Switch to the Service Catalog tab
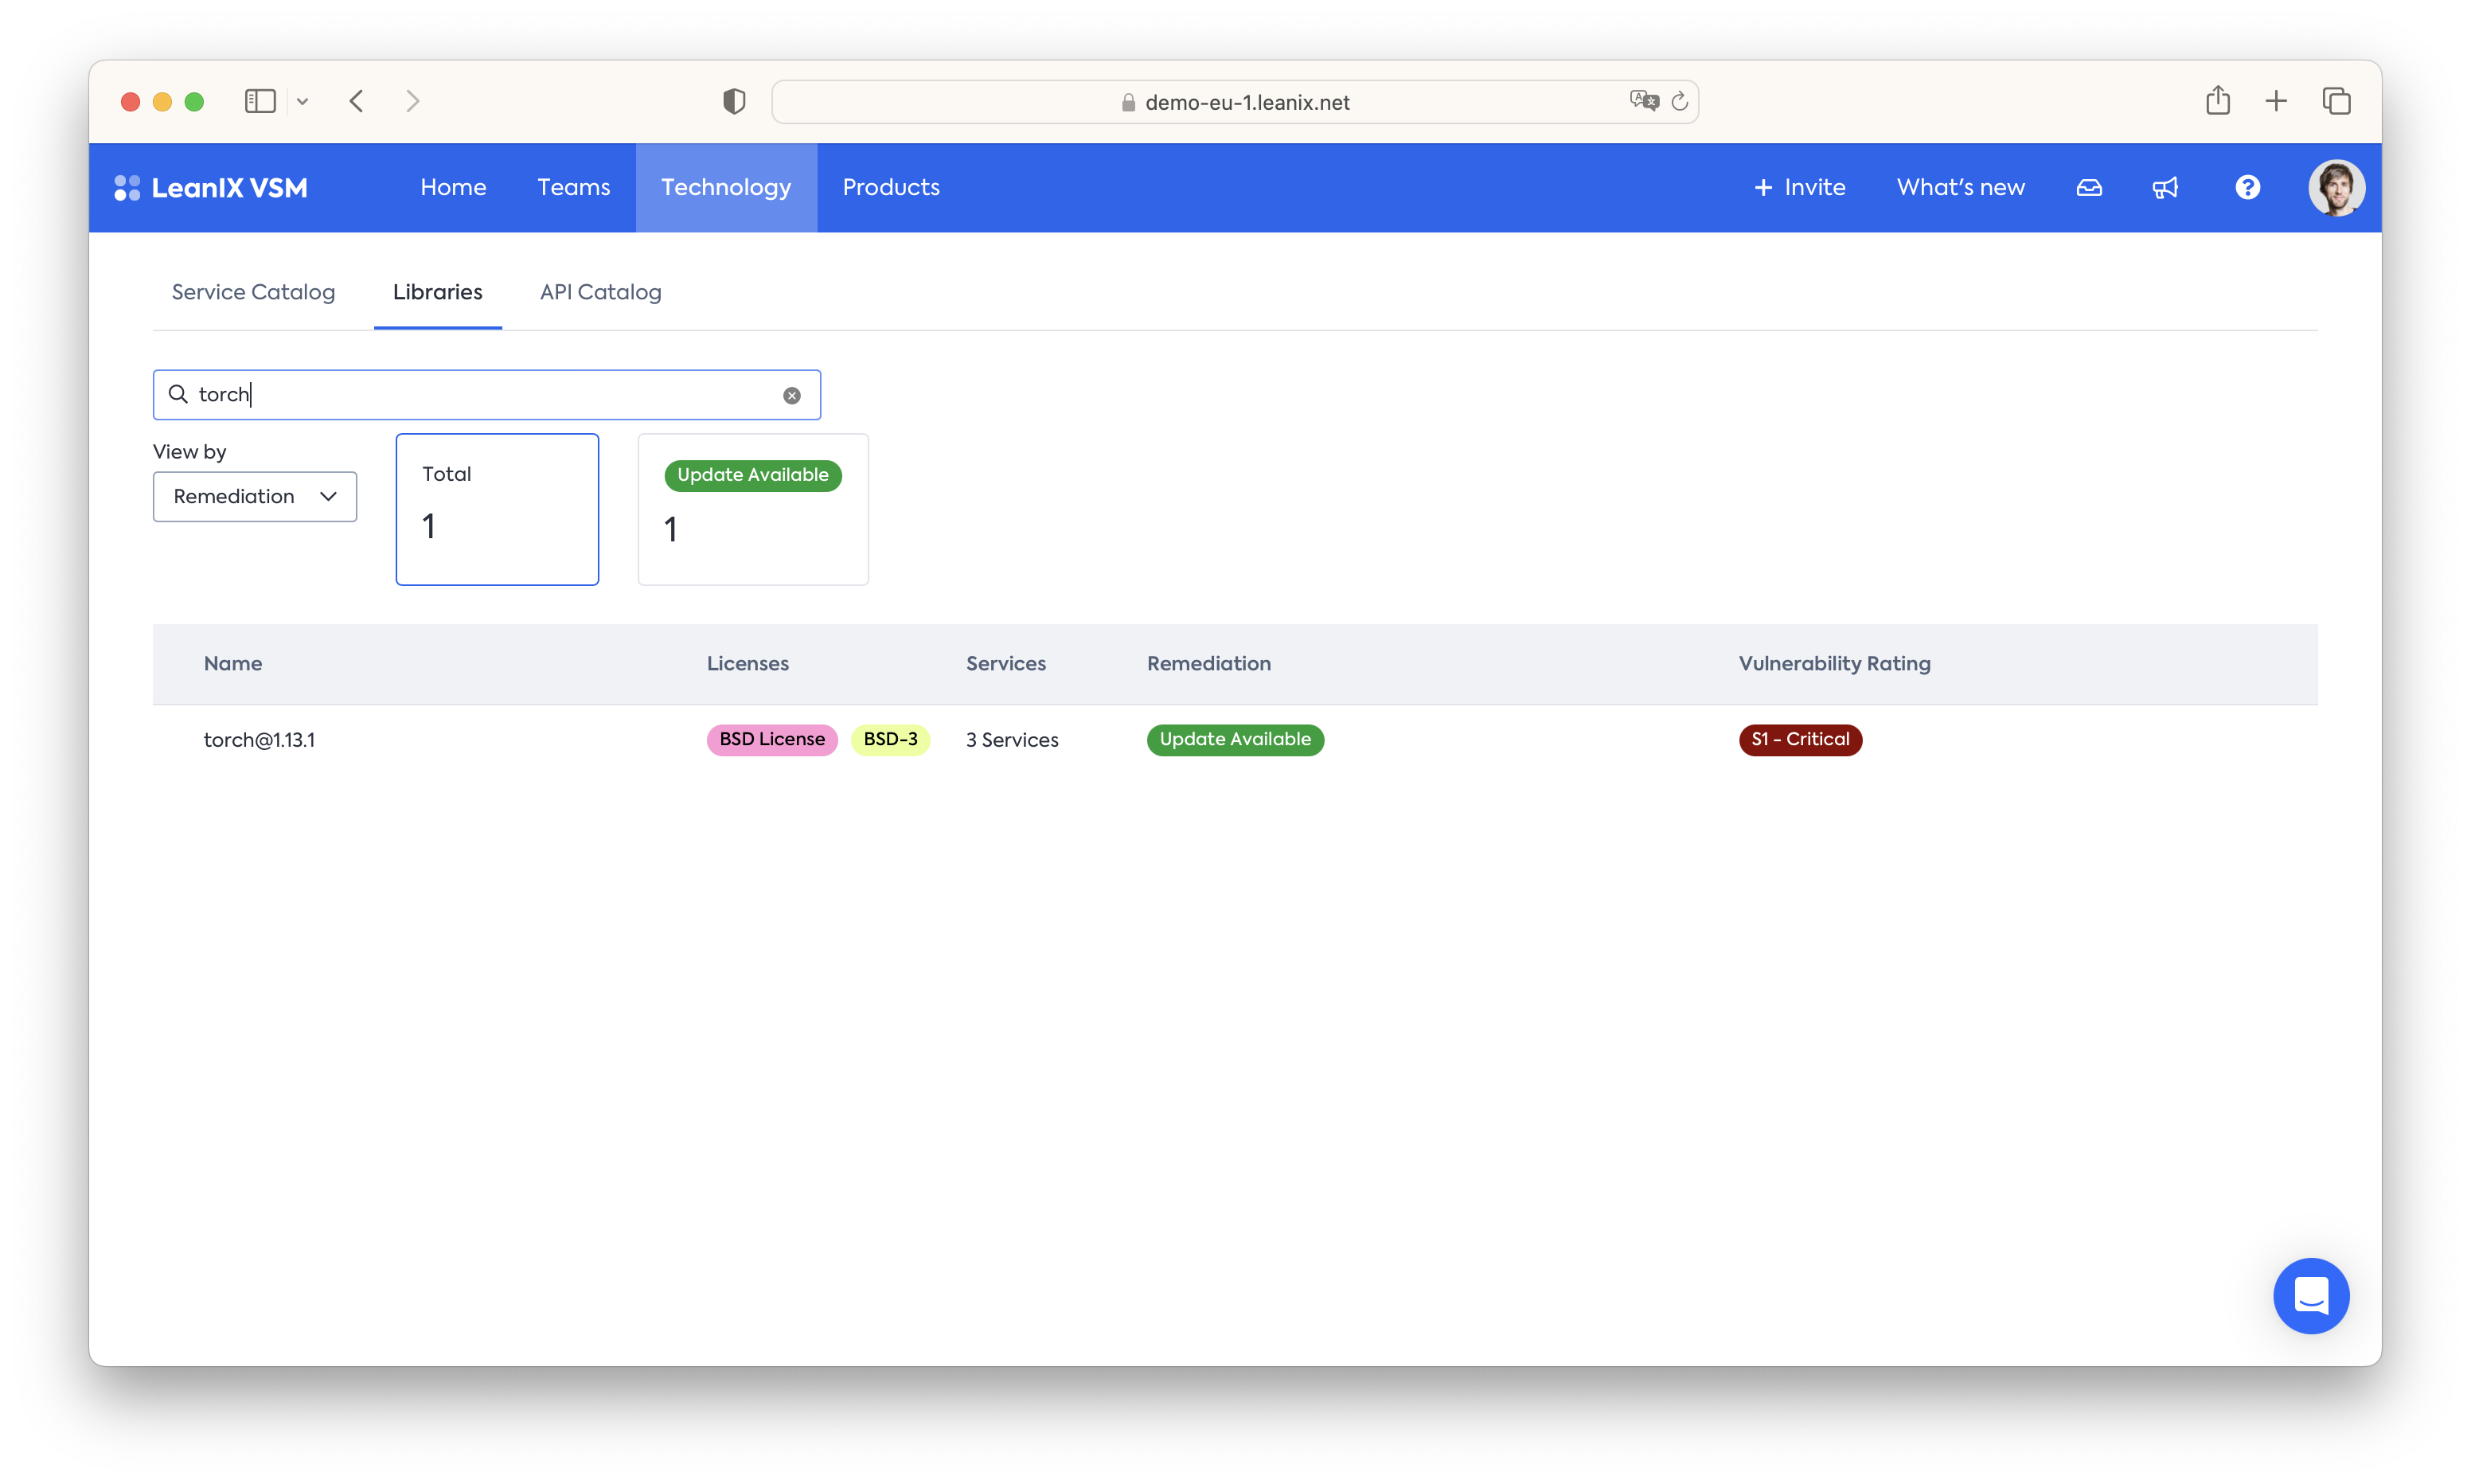This screenshot has width=2471, height=1484. pyautogui.click(x=253, y=292)
